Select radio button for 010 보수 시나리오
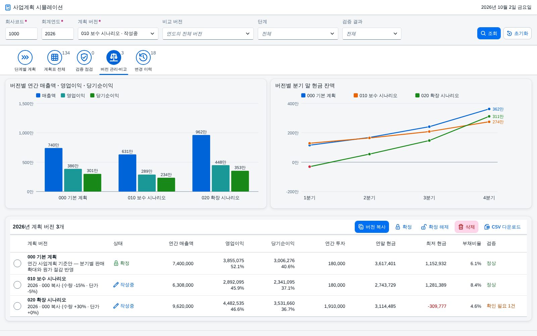Image resolution: width=537 pixels, height=336 pixels. coord(17,285)
